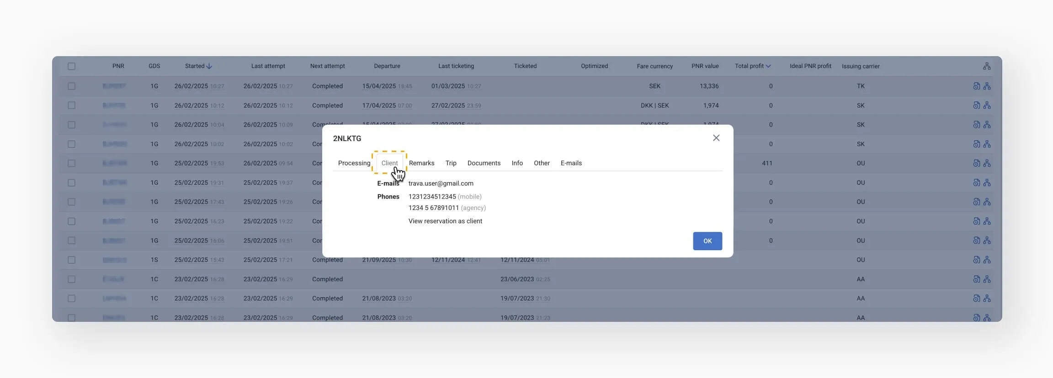Toggle the select-all checkbox in the table header
The width and height of the screenshot is (1053, 378).
[72, 66]
